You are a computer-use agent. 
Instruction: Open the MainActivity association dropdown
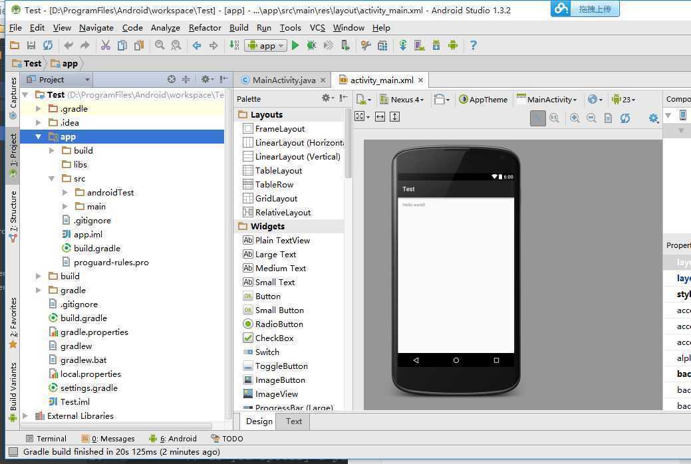coord(547,100)
